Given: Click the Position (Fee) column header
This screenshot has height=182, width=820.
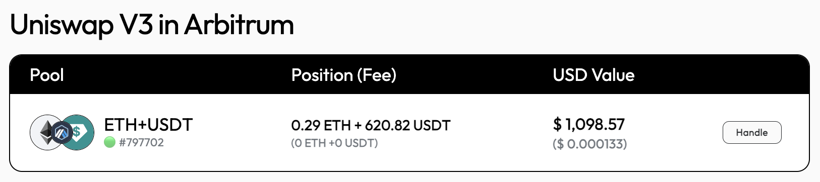Looking at the screenshot, I should [x=344, y=75].
